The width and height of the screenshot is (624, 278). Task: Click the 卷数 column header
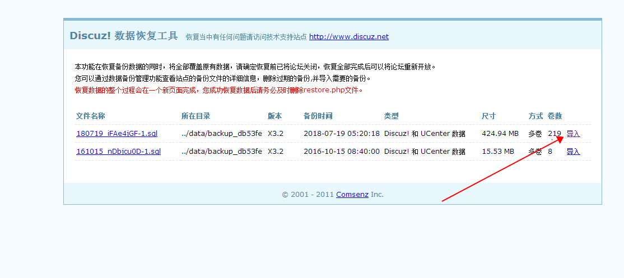point(555,116)
